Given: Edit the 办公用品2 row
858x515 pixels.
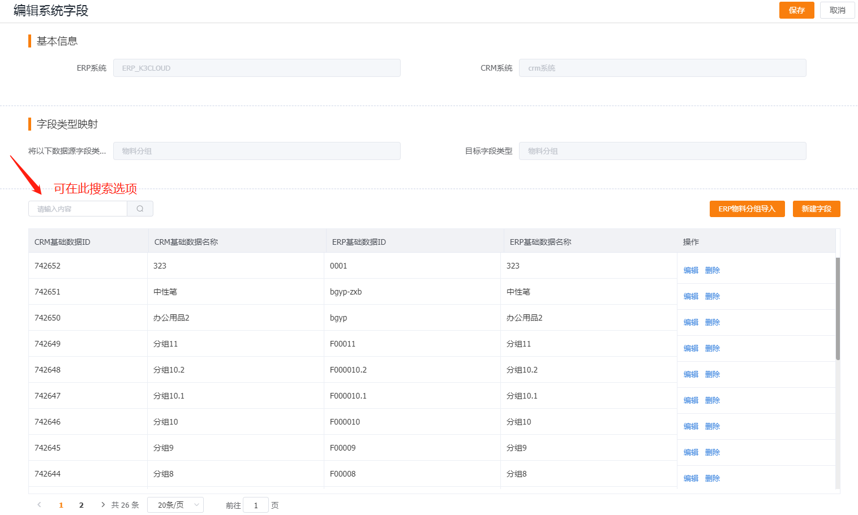Looking at the screenshot, I should [690, 322].
